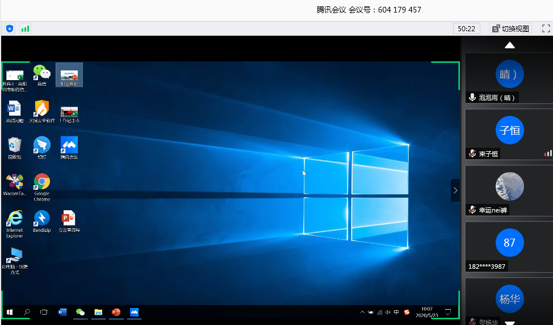Toggle muted microphone for 束子恒
553x325 pixels.
pos(472,153)
